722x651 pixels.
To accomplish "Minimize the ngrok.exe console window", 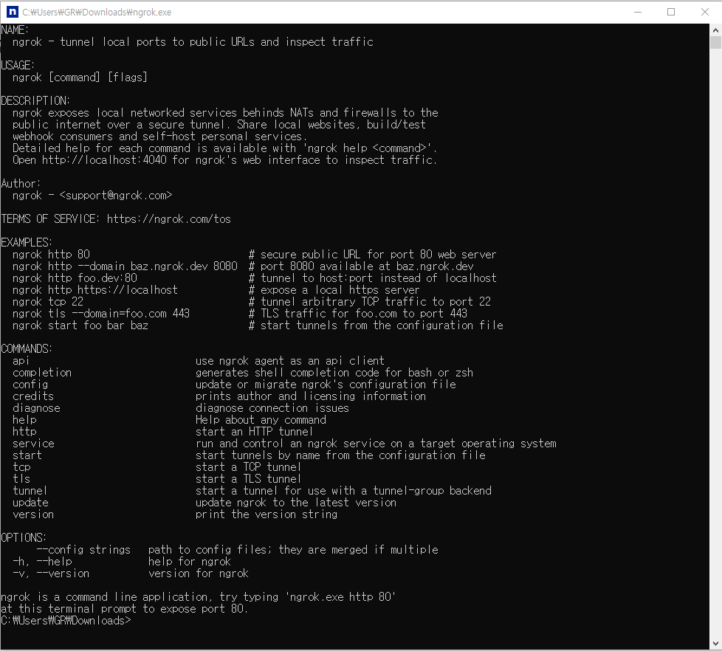I will coord(638,12).
